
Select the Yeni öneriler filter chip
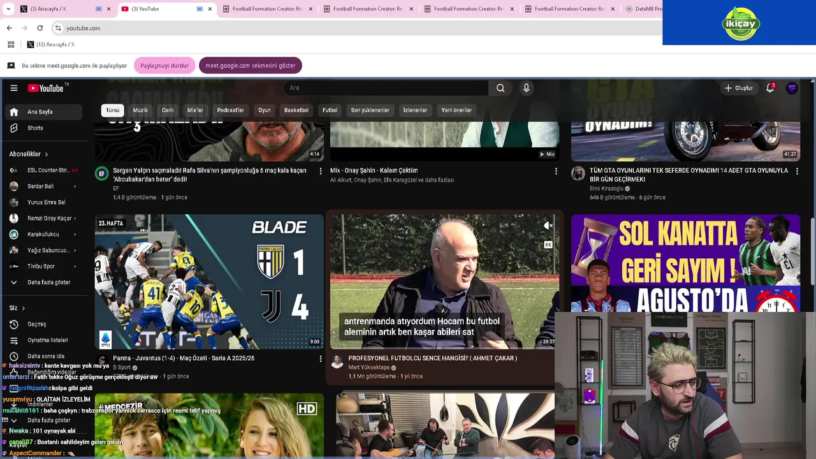[x=456, y=110]
